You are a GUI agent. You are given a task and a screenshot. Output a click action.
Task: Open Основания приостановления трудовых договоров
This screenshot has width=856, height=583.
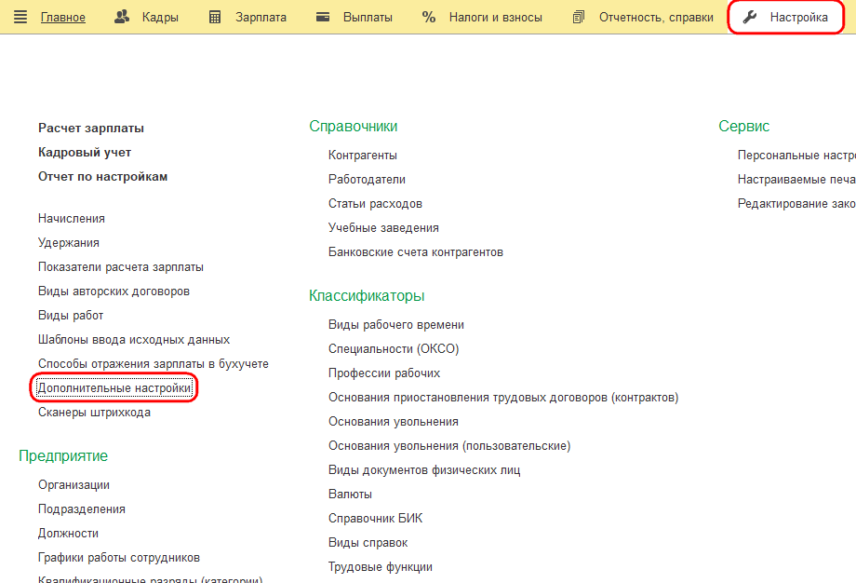click(x=503, y=398)
